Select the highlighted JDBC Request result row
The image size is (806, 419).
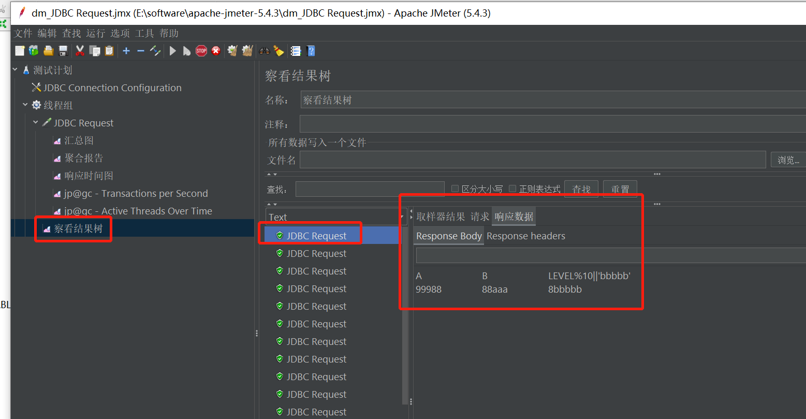332,236
